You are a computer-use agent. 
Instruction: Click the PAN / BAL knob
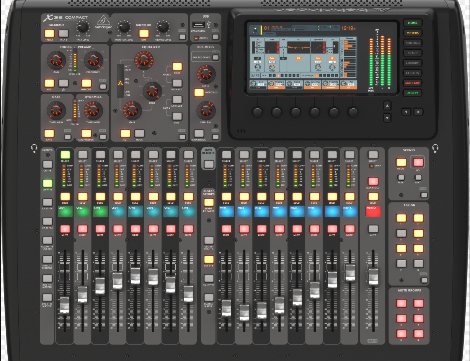tap(206, 110)
